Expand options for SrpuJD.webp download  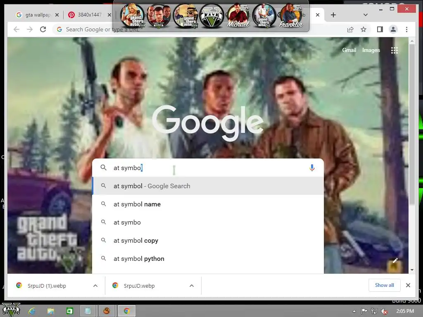(x=192, y=286)
